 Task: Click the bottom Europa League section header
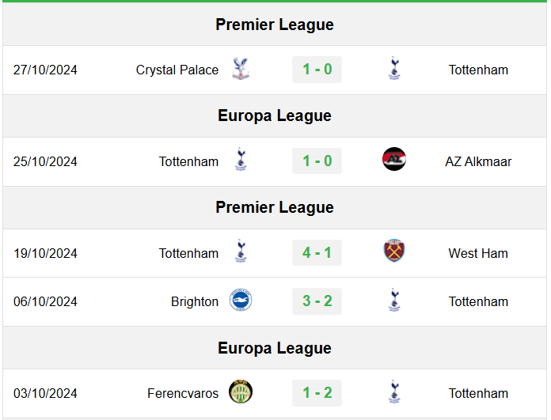point(275,348)
